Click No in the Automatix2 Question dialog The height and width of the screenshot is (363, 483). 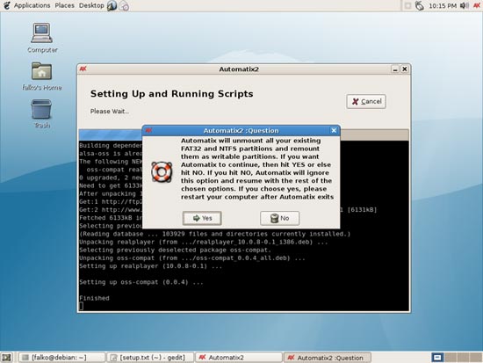pos(279,218)
